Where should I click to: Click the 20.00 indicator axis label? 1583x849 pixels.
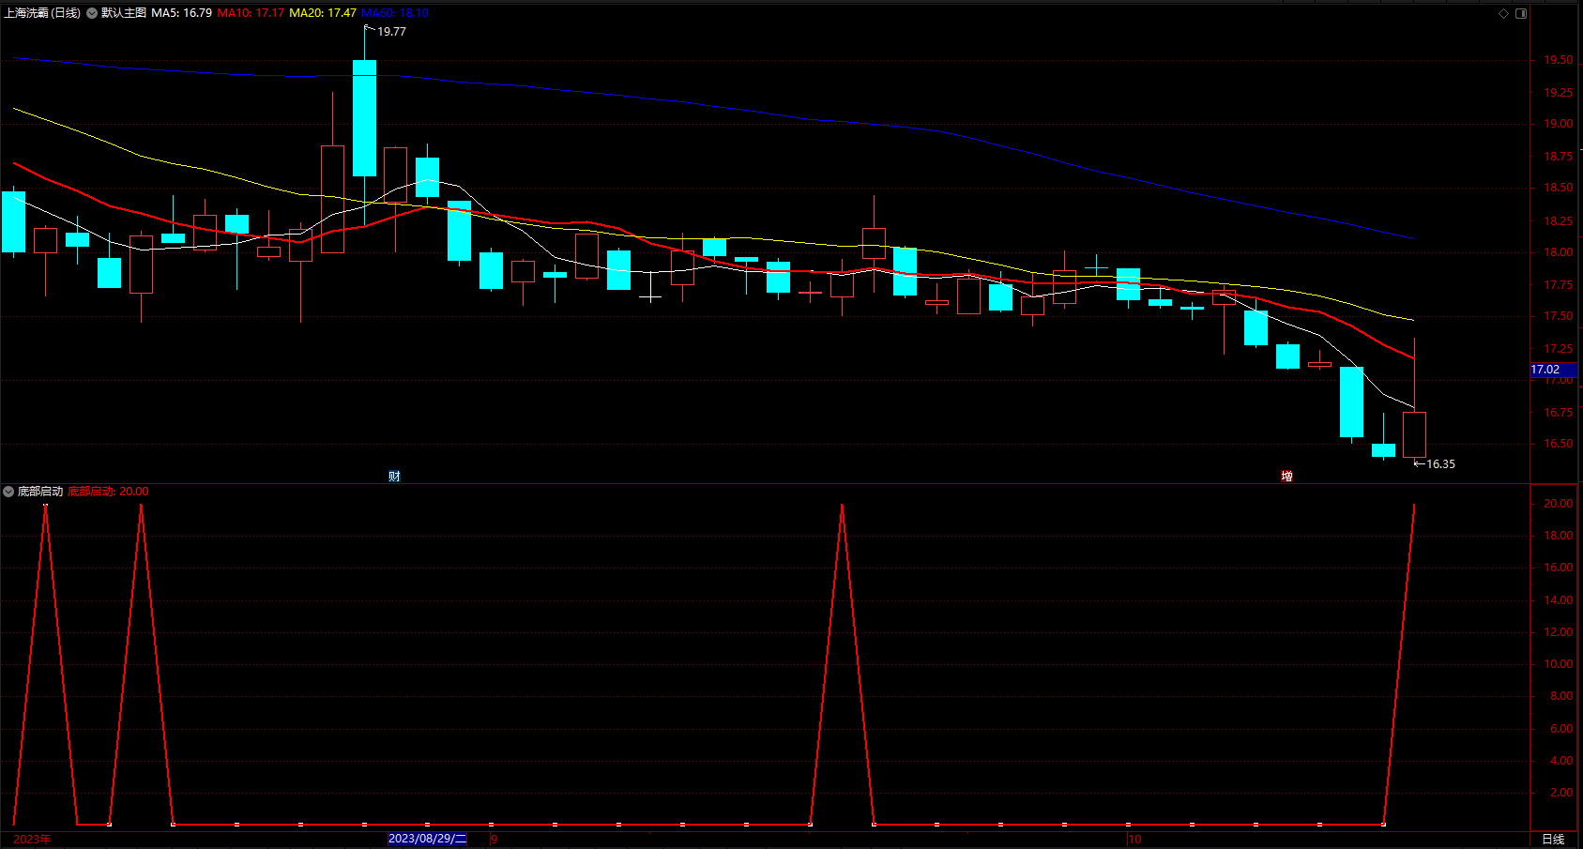1559,504
